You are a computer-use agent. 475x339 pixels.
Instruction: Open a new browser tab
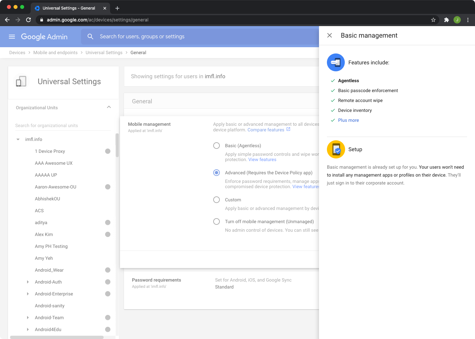117,8
